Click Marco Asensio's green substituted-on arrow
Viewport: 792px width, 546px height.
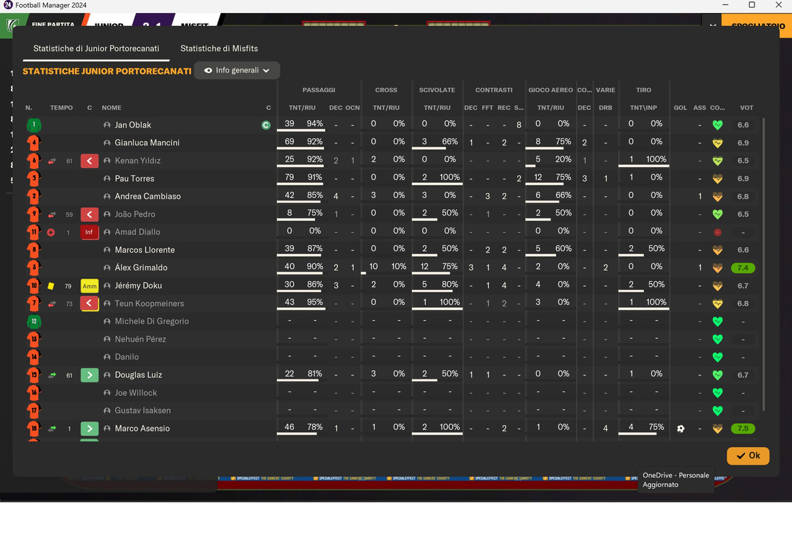click(x=89, y=429)
